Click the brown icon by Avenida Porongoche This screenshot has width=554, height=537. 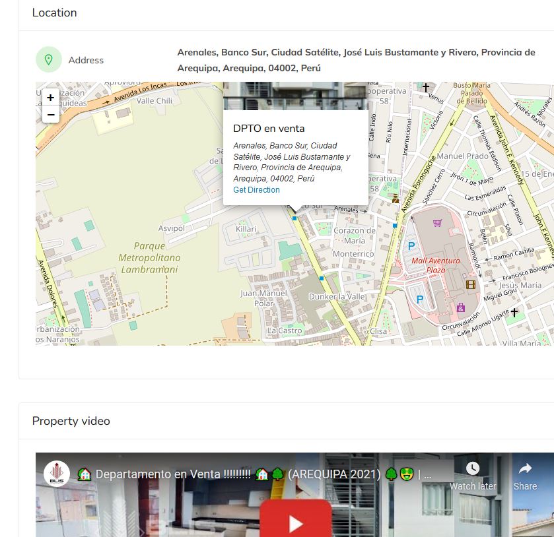(x=396, y=199)
